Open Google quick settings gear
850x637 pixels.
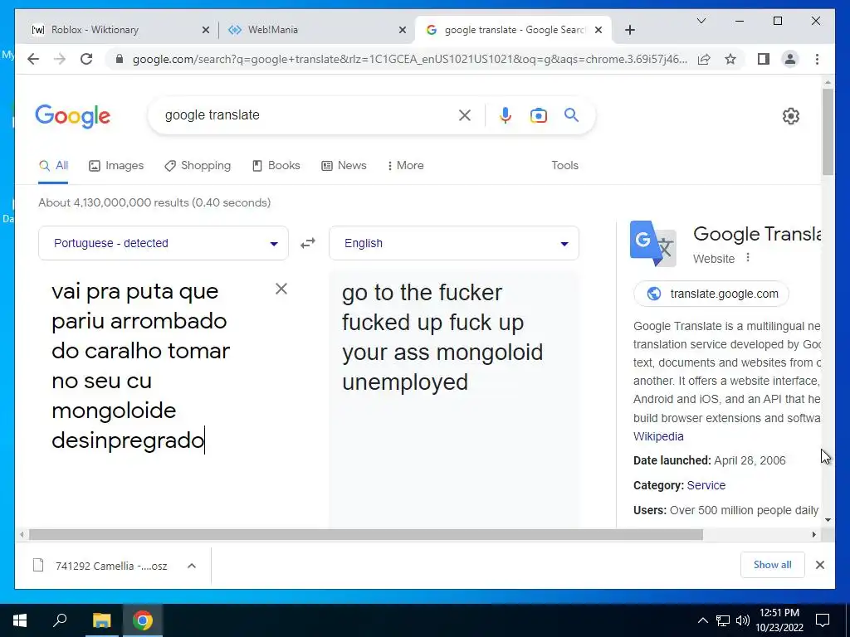pyautogui.click(x=791, y=116)
